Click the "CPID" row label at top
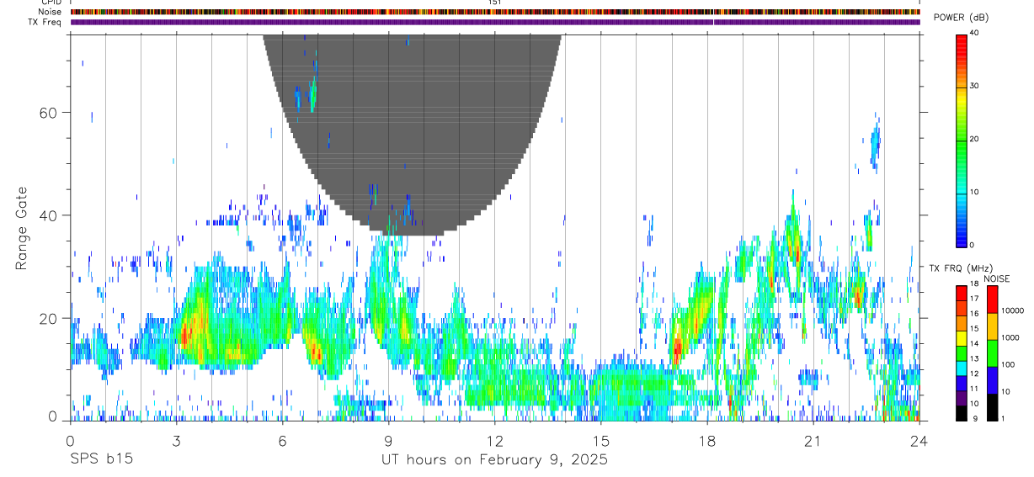The image size is (1034, 477). click(x=51, y=3)
